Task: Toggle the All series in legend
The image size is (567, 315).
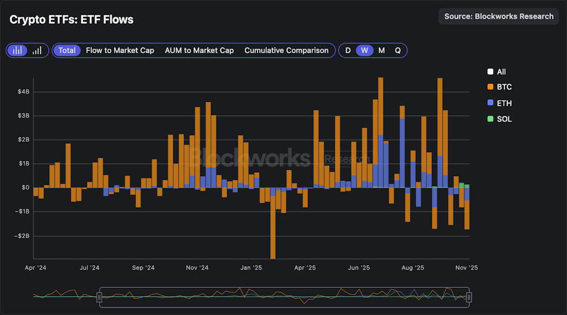Action: point(496,71)
